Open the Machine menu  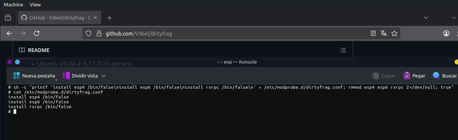(x=14, y=4)
